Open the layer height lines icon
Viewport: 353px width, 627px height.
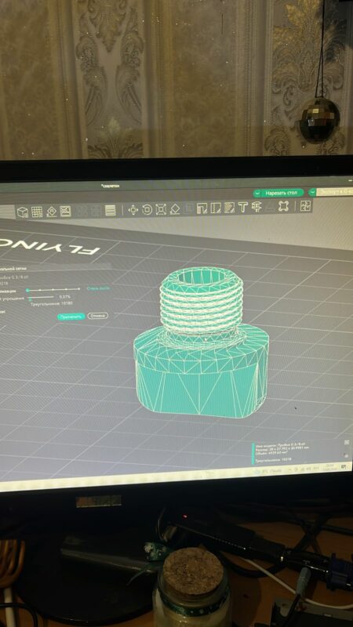click(111, 210)
